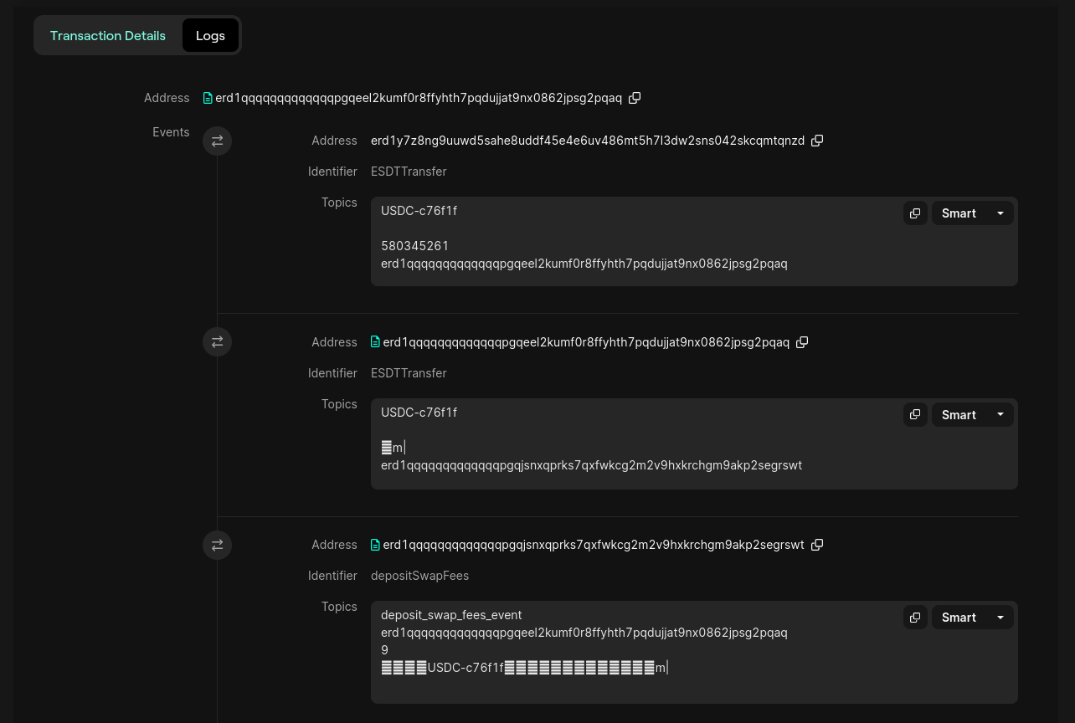The height and width of the screenshot is (723, 1075).
Task: Click the 580345261 value in first topics
Action: tap(414, 246)
